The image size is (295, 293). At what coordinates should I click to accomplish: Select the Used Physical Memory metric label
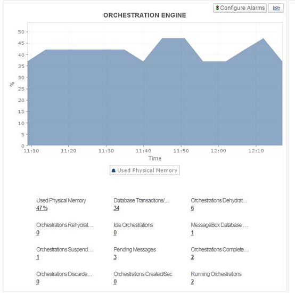[61, 200]
